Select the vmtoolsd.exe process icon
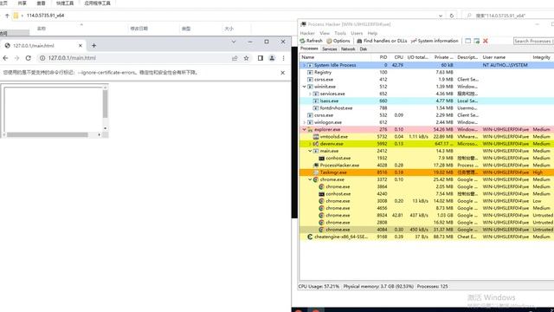Viewport: 554px width, 312px height. click(316, 137)
